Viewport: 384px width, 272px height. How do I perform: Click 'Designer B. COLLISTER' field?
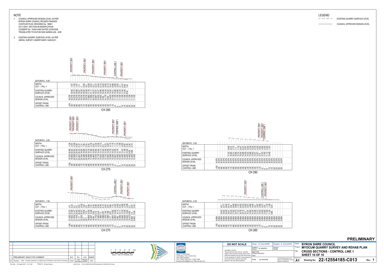(283, 244)
